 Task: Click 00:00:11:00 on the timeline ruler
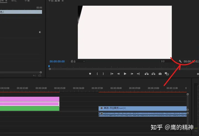[172, 88]
